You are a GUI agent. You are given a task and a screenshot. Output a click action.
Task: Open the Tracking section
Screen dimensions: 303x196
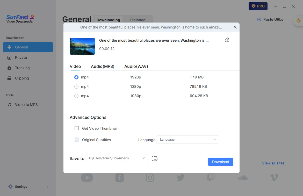(23, 68)
